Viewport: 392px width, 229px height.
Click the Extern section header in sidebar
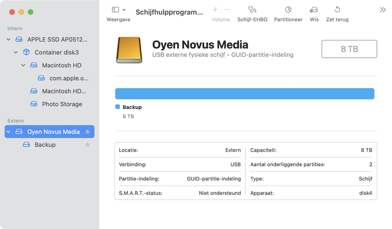(15, 121)
